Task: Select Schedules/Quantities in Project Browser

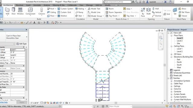Action: pyautogui.click(x=182, y=73)
